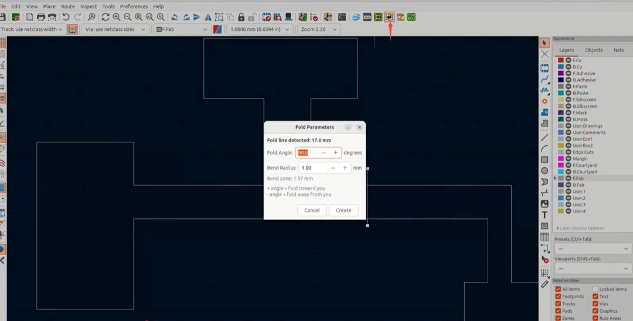Select the Add Text tool

point(544,215)
